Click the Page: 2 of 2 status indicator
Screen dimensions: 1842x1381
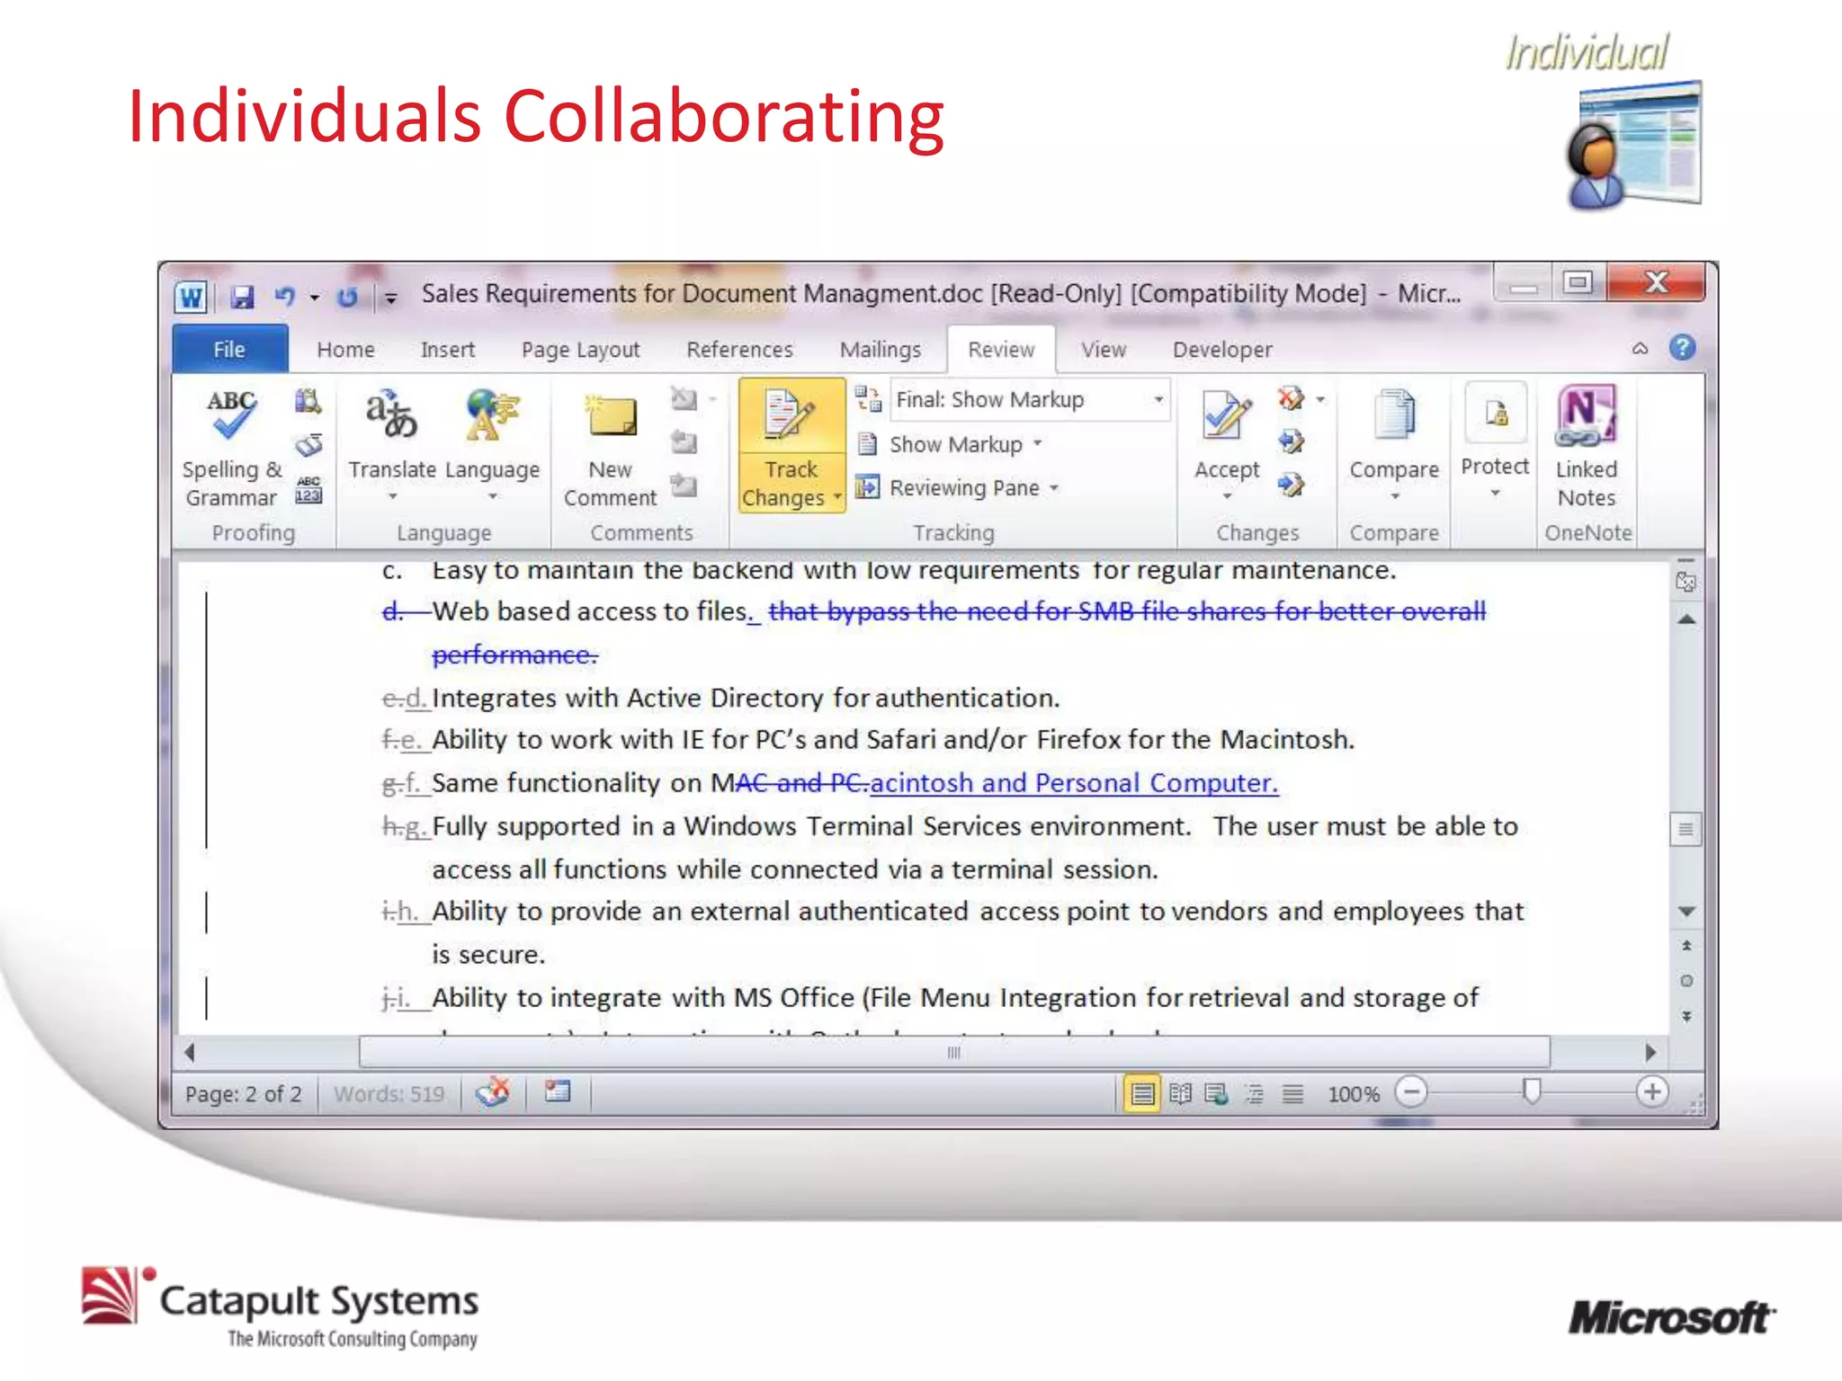(x=243, y=1094)
